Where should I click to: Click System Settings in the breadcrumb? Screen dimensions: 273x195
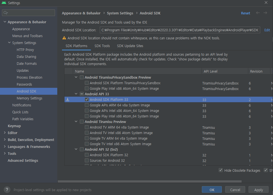[120, 13]
